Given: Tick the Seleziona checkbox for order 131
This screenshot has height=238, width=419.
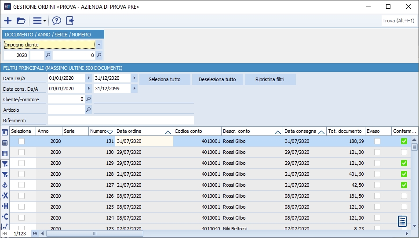Looking at the screenshot, I should point(22,141).
